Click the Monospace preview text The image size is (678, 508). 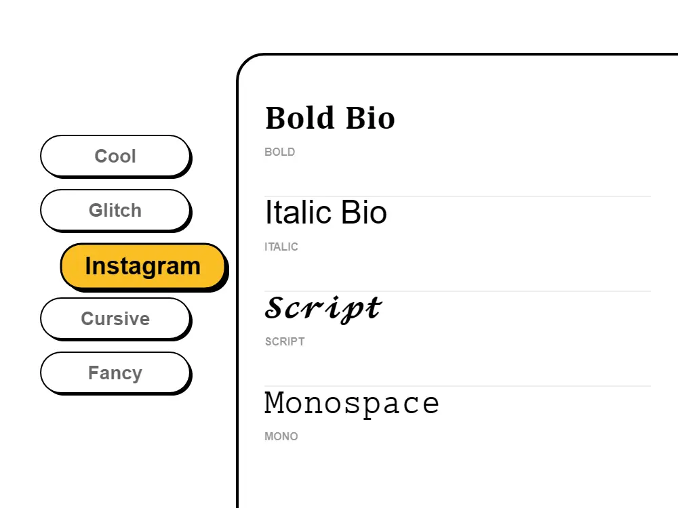coord(352,402)
